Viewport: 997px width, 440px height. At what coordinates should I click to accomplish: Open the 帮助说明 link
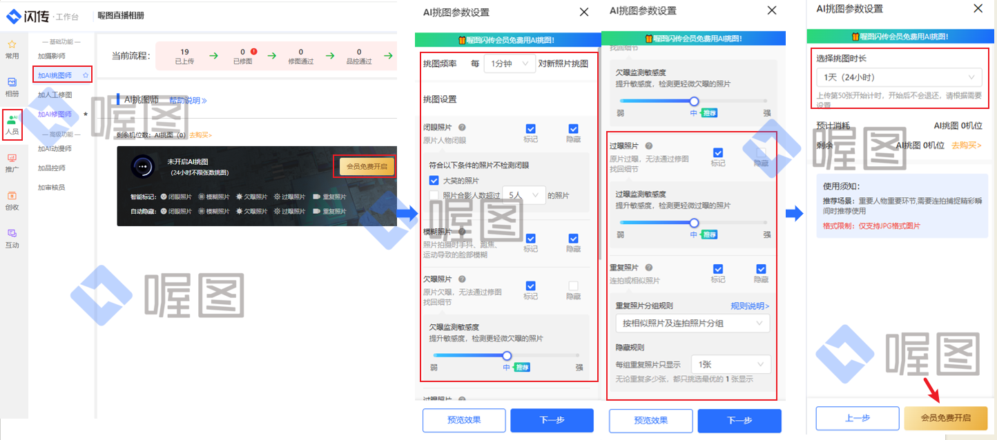(x=188, y=101)
